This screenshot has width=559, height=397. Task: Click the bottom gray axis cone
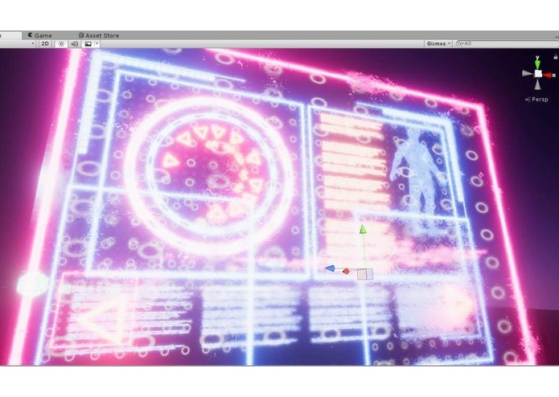tap(537, 84)
